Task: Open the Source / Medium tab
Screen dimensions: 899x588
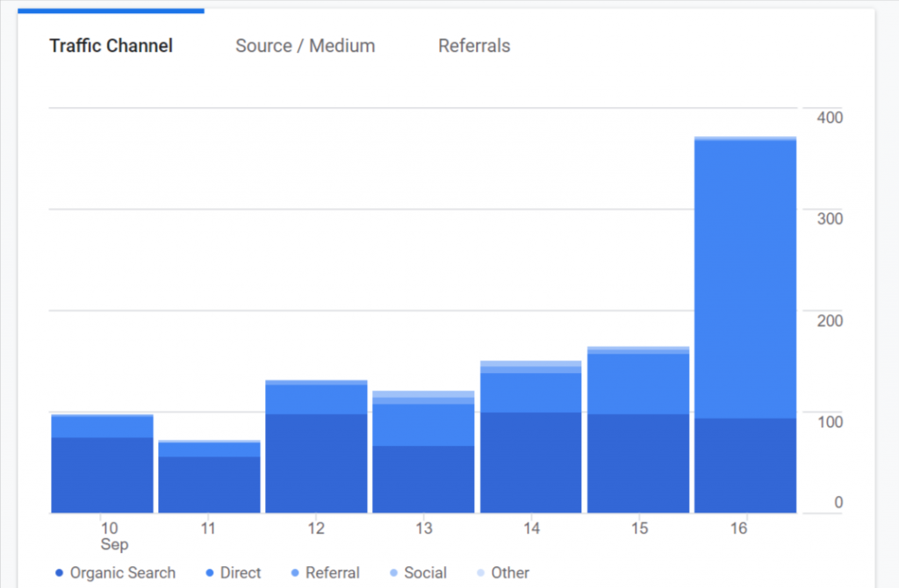Action: coord(305,46)
